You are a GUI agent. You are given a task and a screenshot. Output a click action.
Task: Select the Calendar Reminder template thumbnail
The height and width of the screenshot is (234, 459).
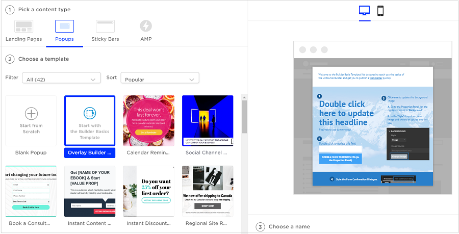click(x=149, y=120)
